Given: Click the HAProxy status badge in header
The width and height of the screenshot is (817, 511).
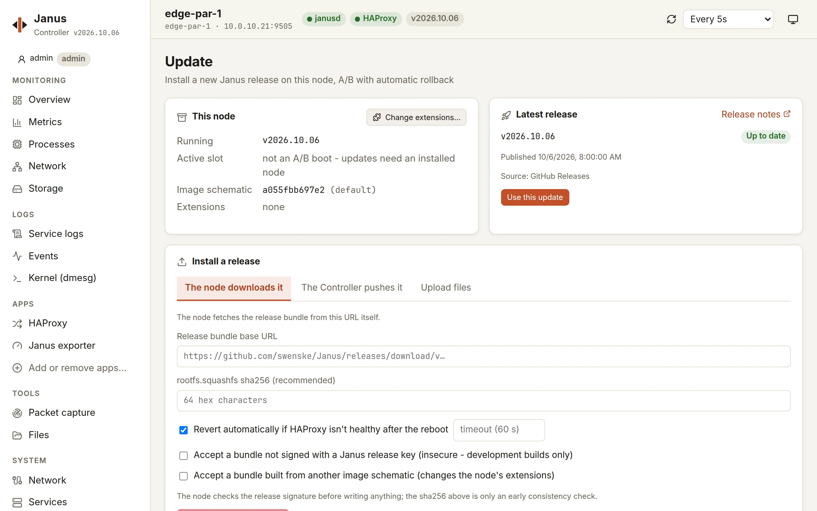Looking at the screenshot, I should tap(375, 19).
